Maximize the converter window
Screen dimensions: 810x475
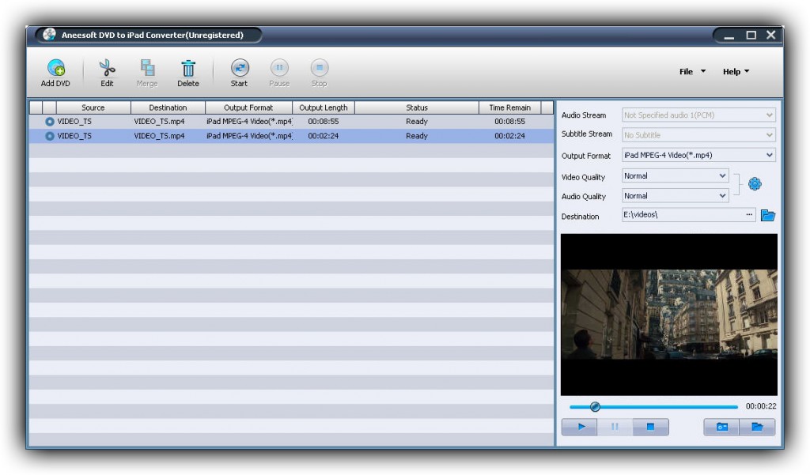point(751,35)
